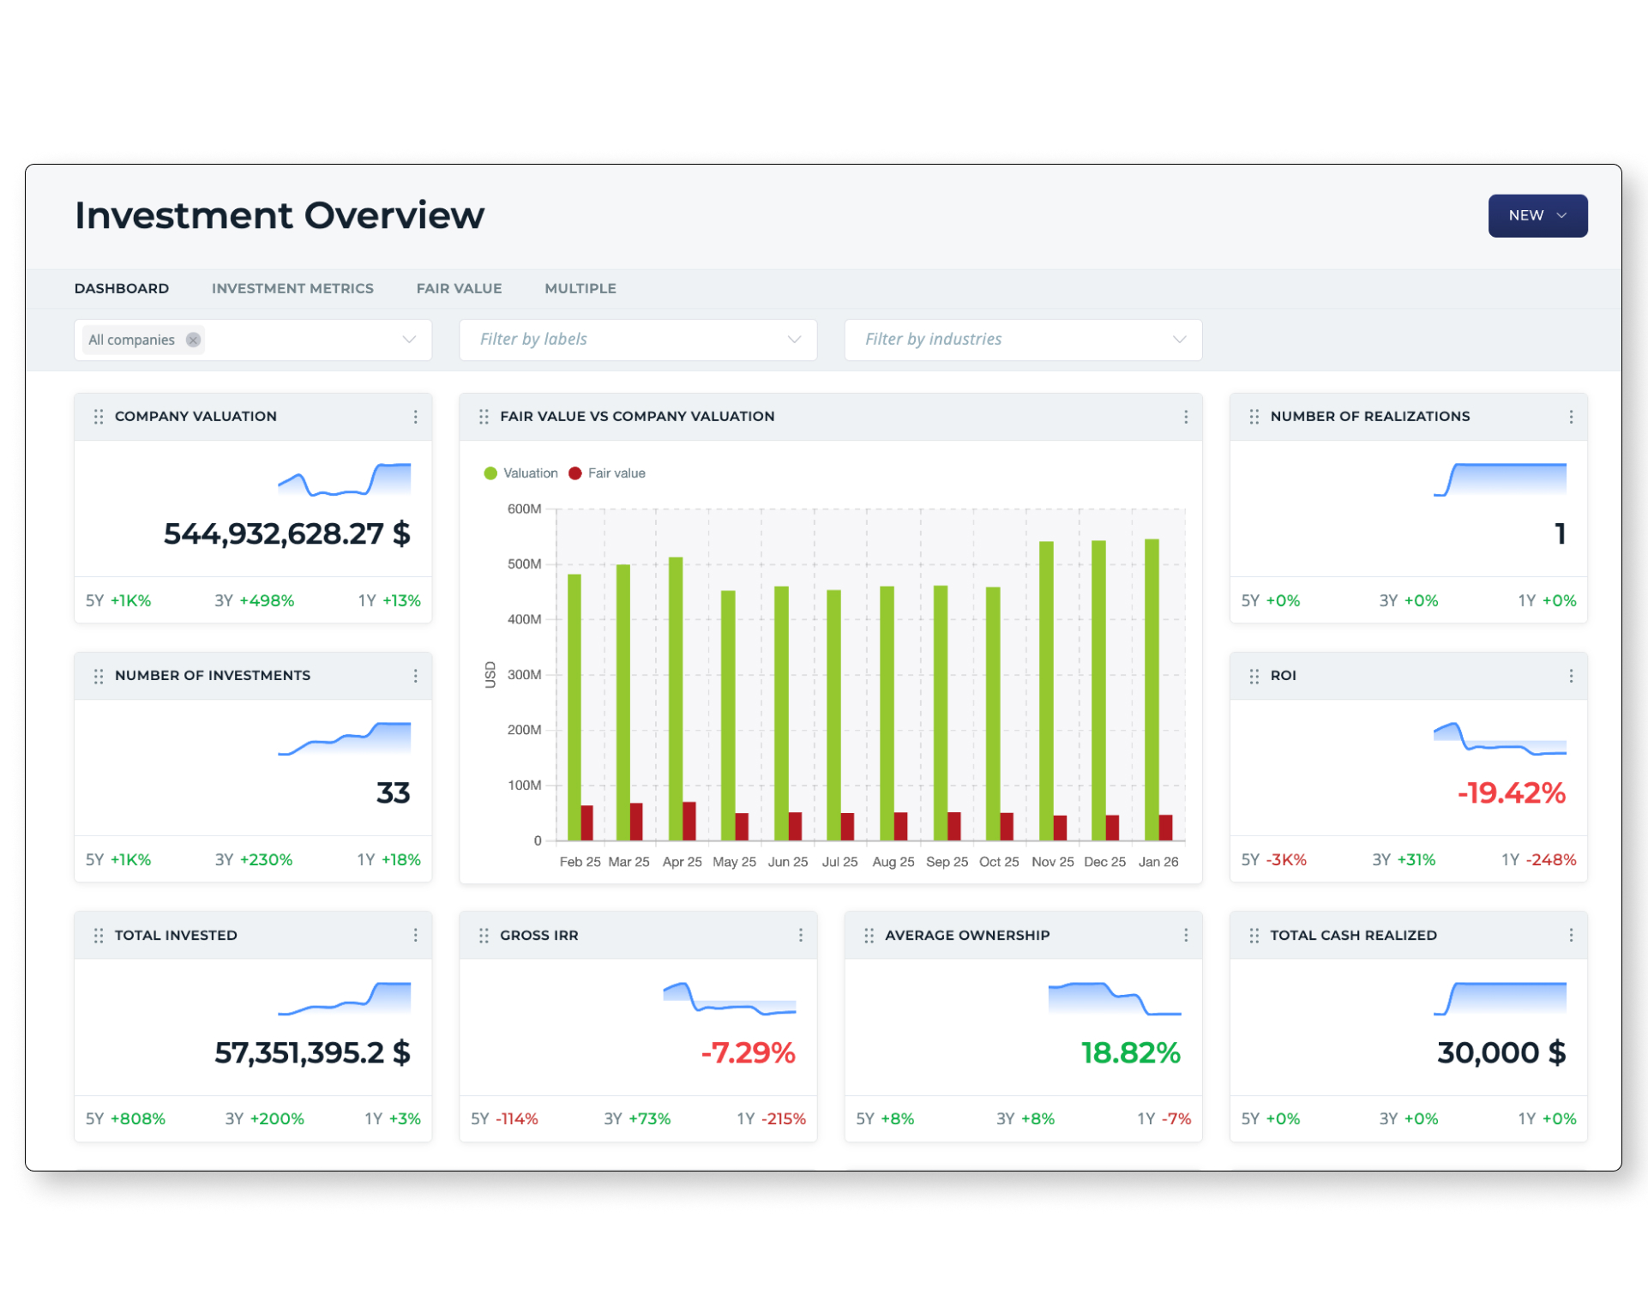Open the Gross IRR card kebab menu
The width and height of the screenshot is (1648, 1301).
pos(801,935)
